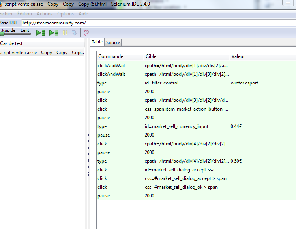Viewport: 296px width, 229px height.
Task: Click the Commande column header
Action: coord(111,56)
